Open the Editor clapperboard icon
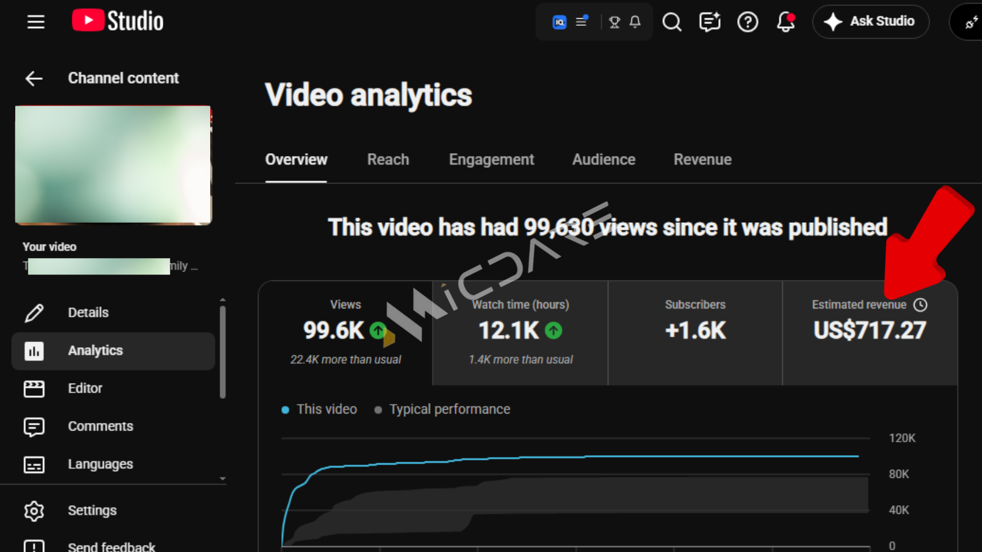Image resolution: width=982 pixels, height=552 pixels. click(34, 388)
